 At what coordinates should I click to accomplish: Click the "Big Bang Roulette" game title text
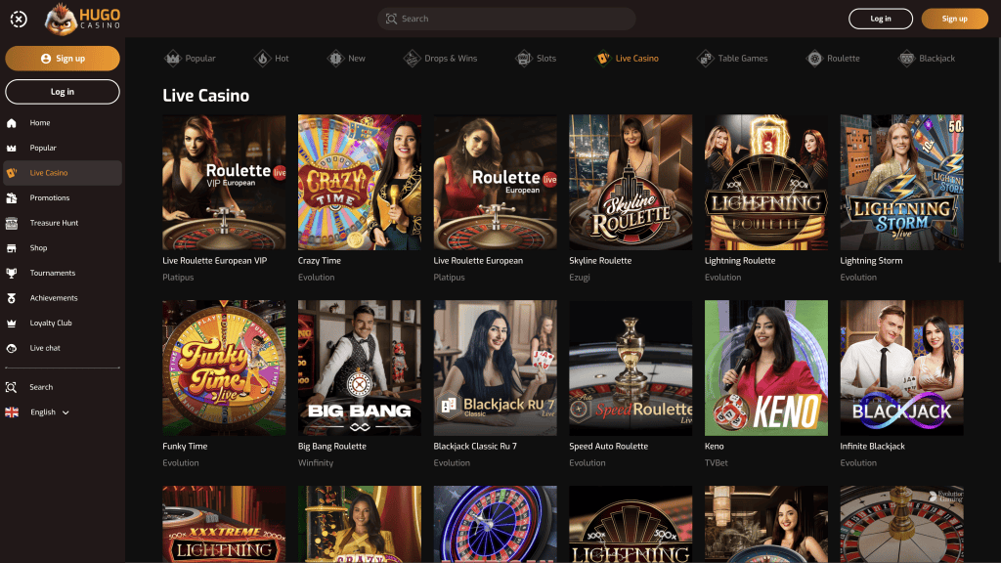[x=332, y=446]
